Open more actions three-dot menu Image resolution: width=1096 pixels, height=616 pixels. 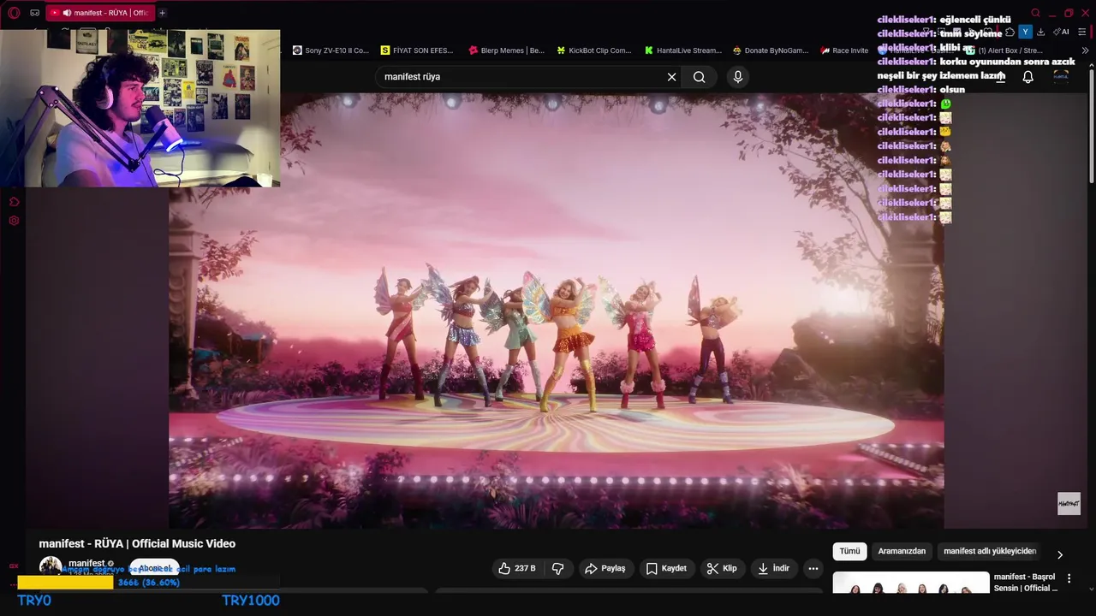813,568
